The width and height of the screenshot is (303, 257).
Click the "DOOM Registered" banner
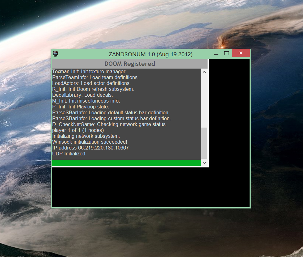129,64
